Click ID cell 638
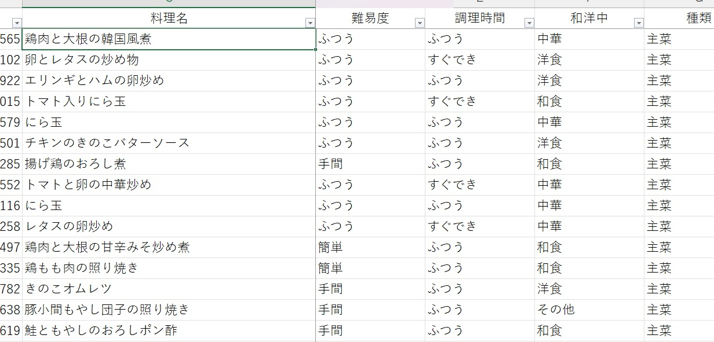This screenshot has width=714, height=342. click(x=11, y=310)
